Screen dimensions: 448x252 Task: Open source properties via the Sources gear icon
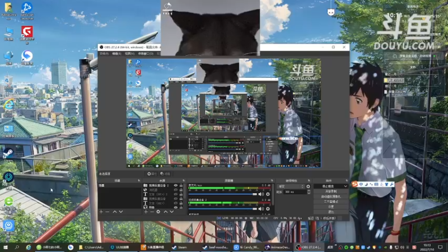[x=158, y=212]
